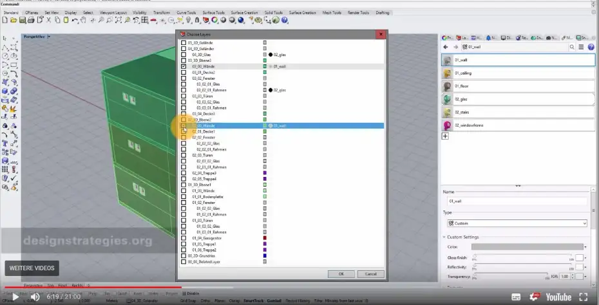
Task: Tick the 03_04_Decke3 checkbox
Action: (184, 114)
